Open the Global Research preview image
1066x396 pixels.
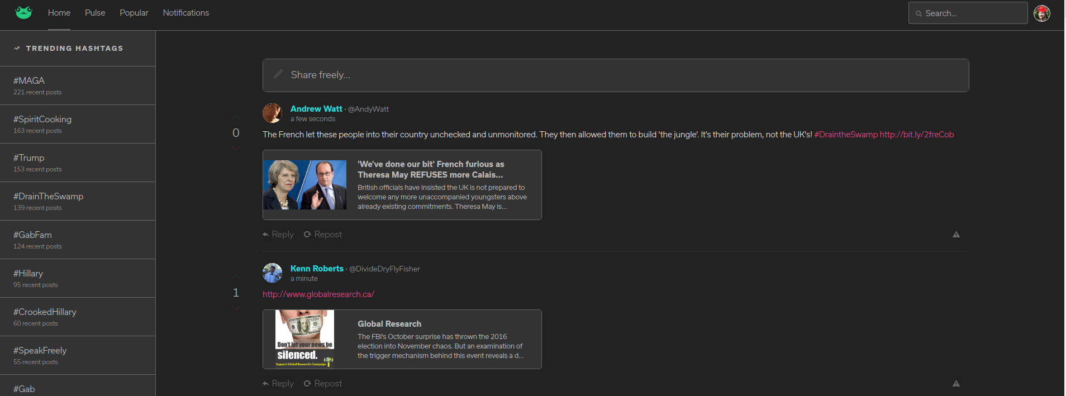[x=305, y=339]
